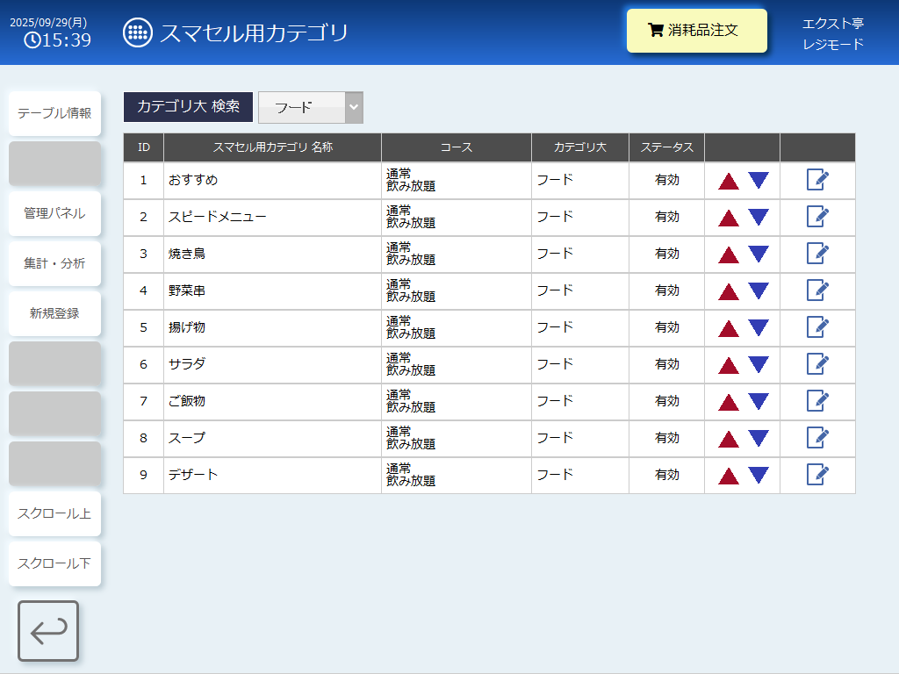Image resolution: width=899 pixels, height=674 pixels.
Task: Click スクロール上 to scroll up
Action: point(54,513)
